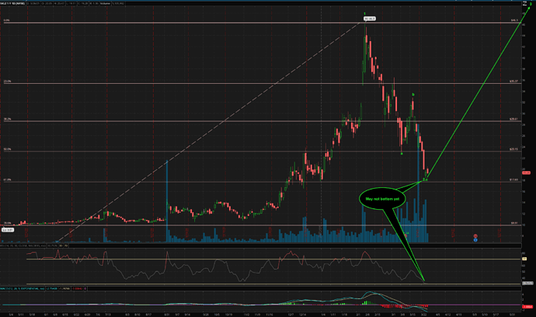Image resolution: width=536 pixels, height=317 pixels.
Task: Click the low price tag on left edge
Action: 8,229
